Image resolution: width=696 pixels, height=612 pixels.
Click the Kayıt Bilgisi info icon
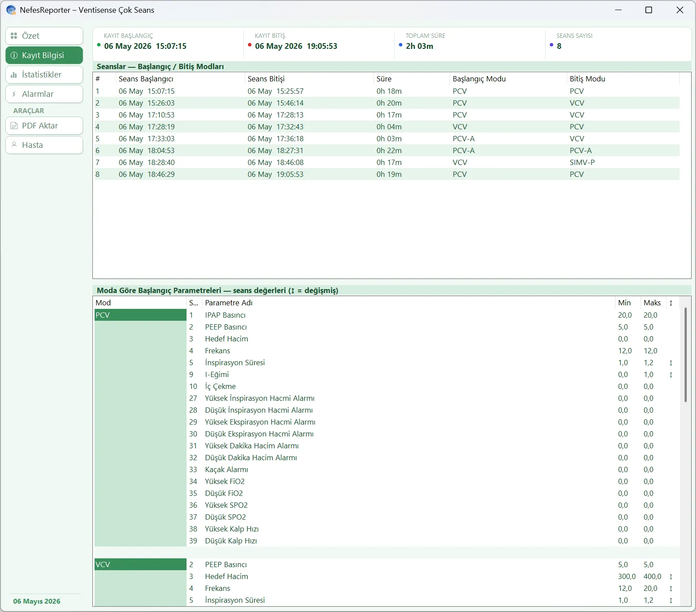click(14, 55)
